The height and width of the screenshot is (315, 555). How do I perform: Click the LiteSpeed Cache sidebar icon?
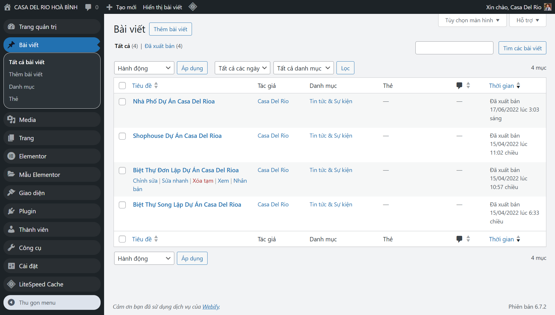coord(11,284)
